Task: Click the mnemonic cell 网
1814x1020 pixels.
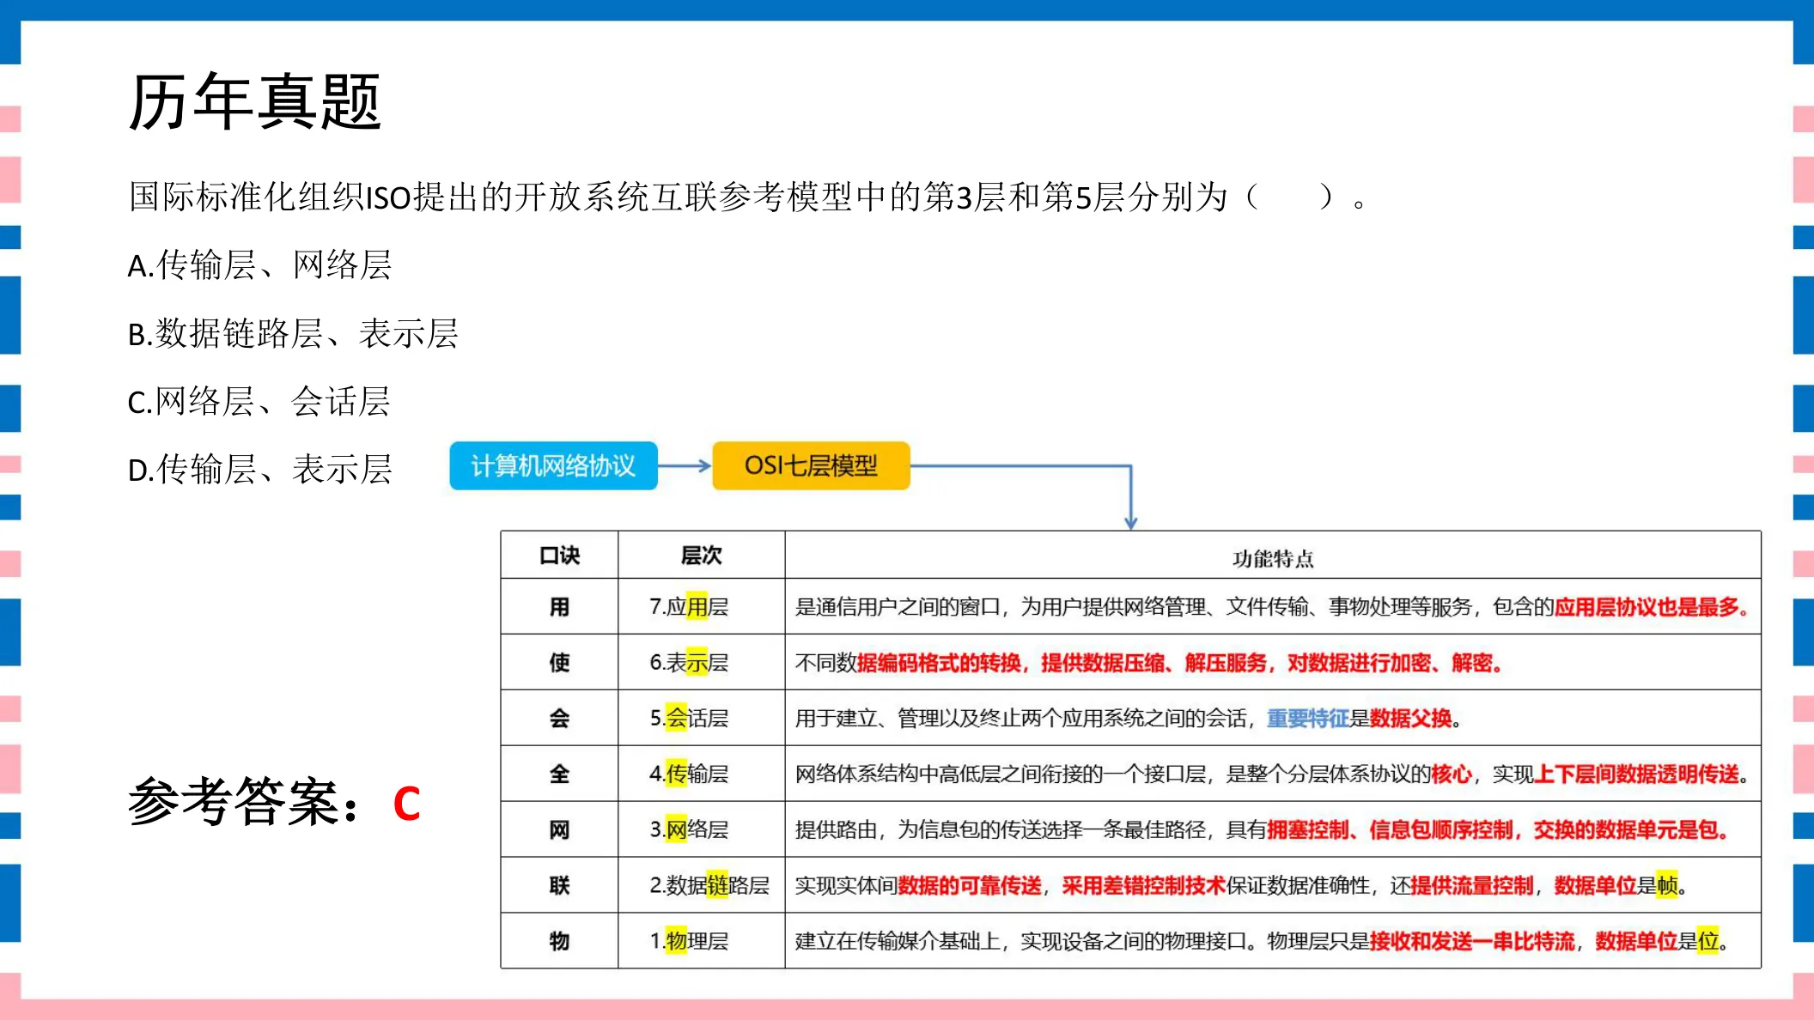Action: (x=559, y=829)
